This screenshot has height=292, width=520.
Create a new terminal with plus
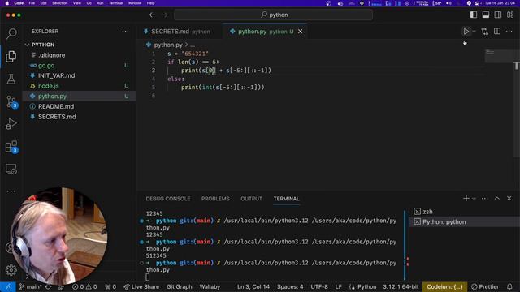[466, 198]
